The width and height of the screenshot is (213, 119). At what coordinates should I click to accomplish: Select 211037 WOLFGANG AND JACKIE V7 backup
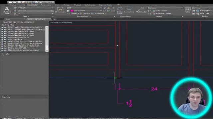pyautogui.click(x=25, y=44)
